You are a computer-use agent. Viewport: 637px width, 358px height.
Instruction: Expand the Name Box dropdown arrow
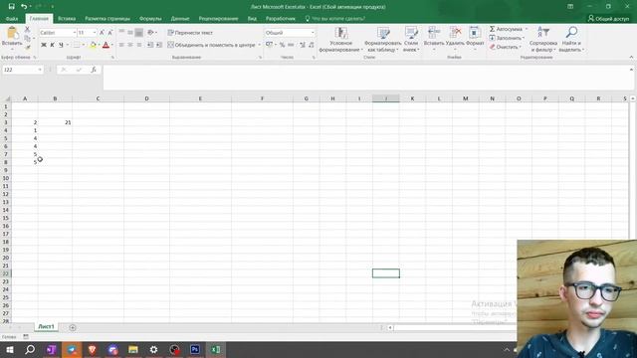40,70
